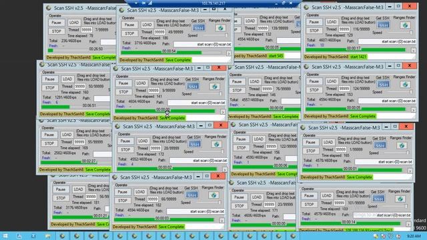The image size is (427, 240).
Task: Click title bar app icon of window with elapsed 186
Action: click(x=121, y=11)
